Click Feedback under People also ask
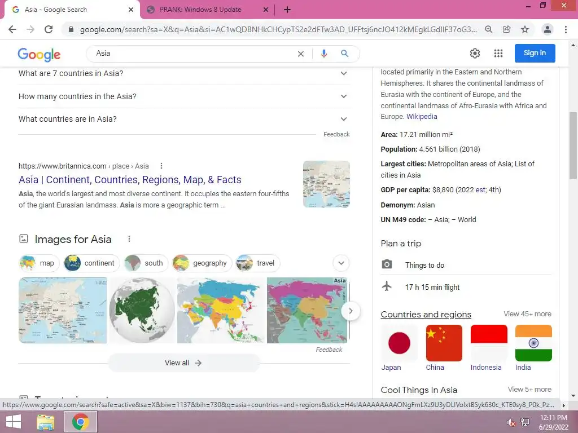This screenshot has width=578, height=433. click(x=336, y=134)
